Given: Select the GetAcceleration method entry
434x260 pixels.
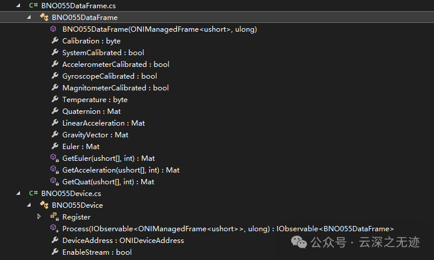Looking at the screenshot, I should click(x=121, y=170).
